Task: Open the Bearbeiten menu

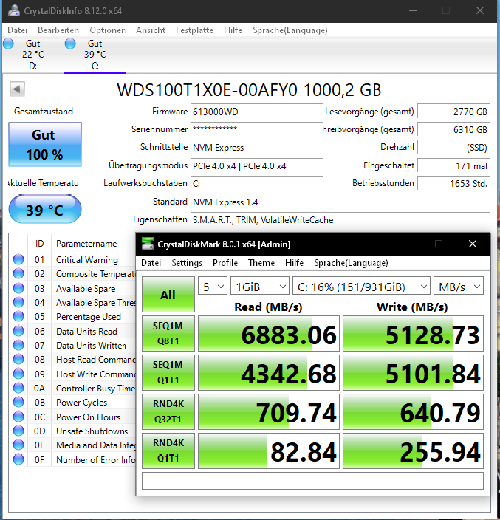Action: [58, 30]
